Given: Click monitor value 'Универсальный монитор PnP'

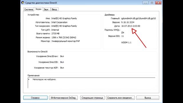Looking at the screenshot, I should click(x=65, y=41).
